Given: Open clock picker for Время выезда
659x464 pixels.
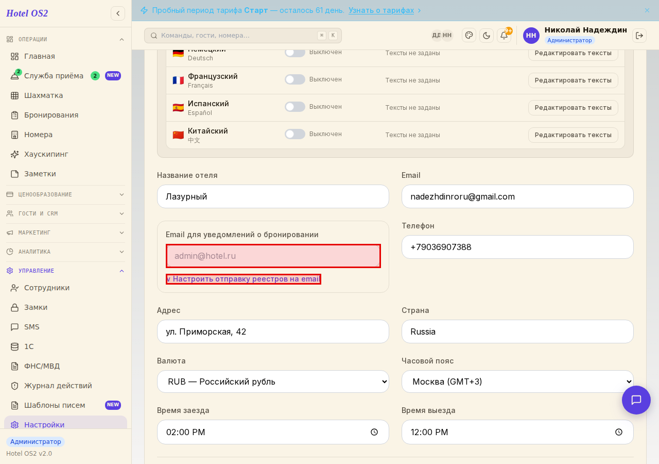Looking at the screenshot, I should pyautogui.click(x=619, y=432).
